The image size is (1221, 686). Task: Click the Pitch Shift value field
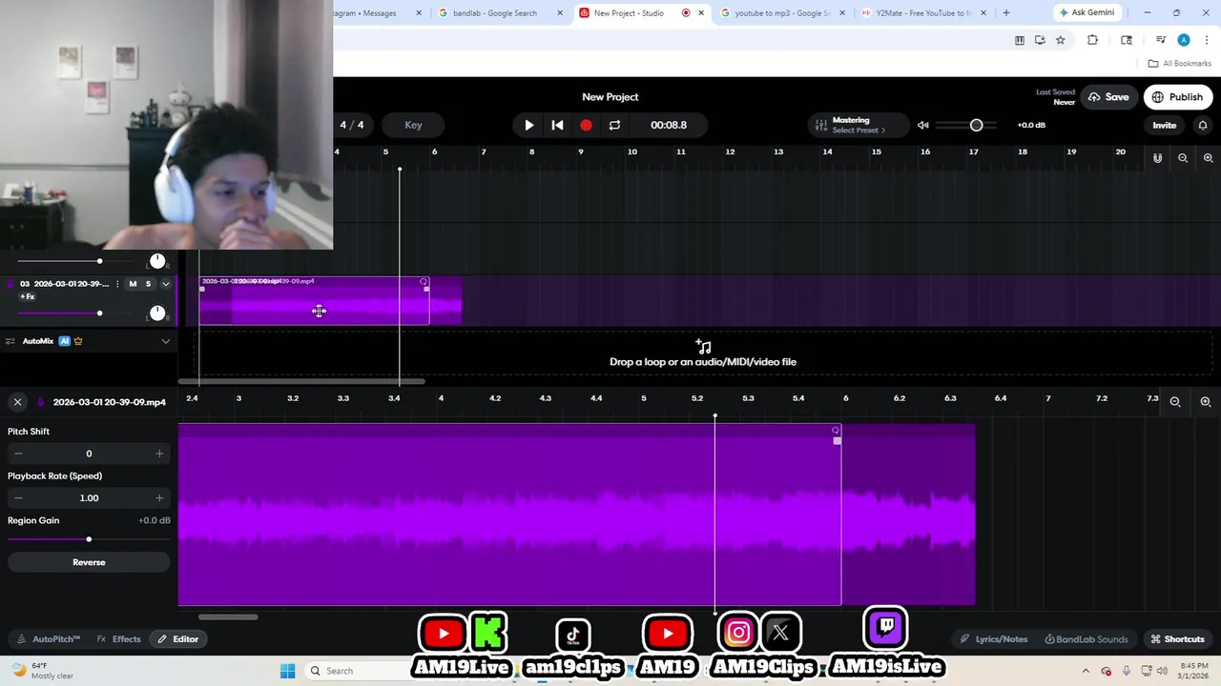89,454
